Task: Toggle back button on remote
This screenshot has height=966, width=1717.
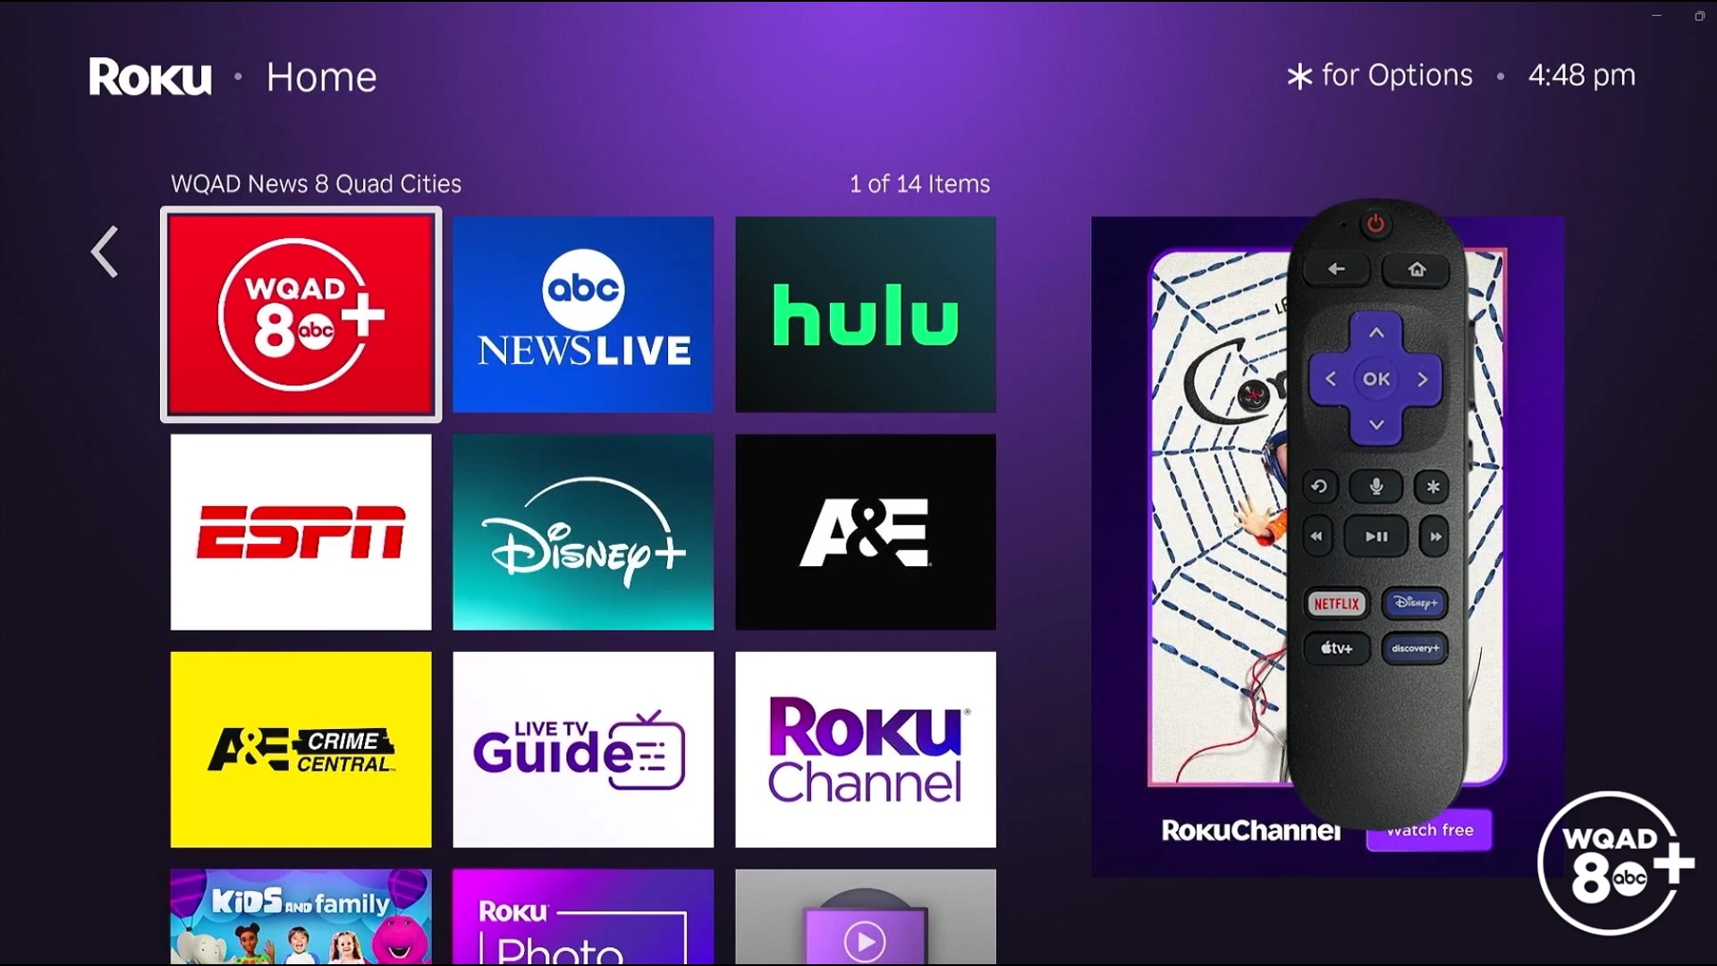Action: tap(1335, 270)
